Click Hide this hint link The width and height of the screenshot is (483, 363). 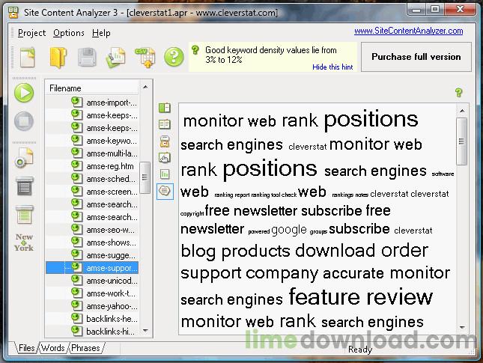[332, 67]
